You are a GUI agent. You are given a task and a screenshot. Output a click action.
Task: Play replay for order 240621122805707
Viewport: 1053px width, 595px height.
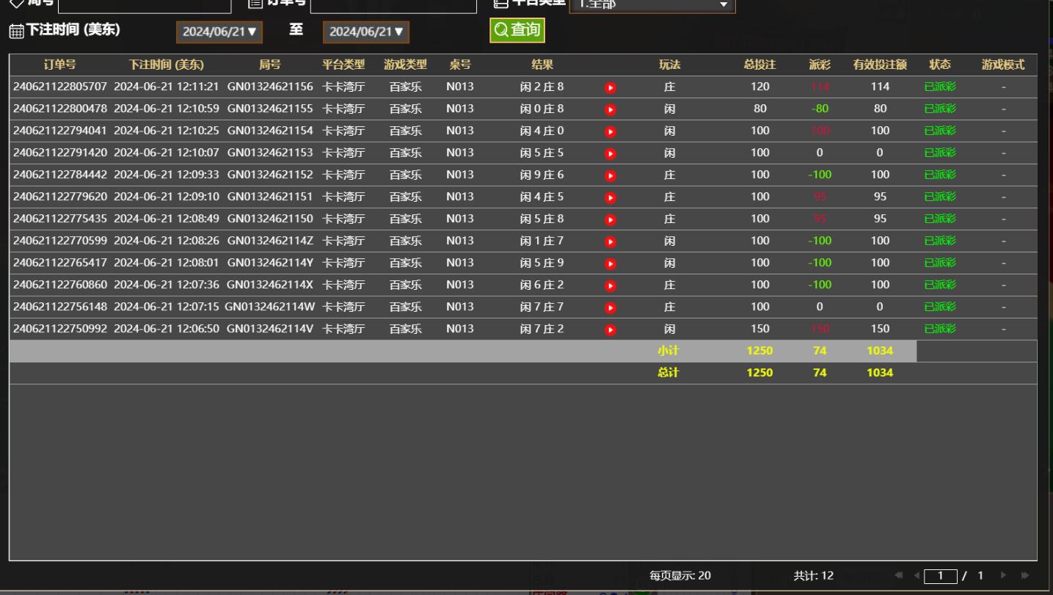coord(610,87)
